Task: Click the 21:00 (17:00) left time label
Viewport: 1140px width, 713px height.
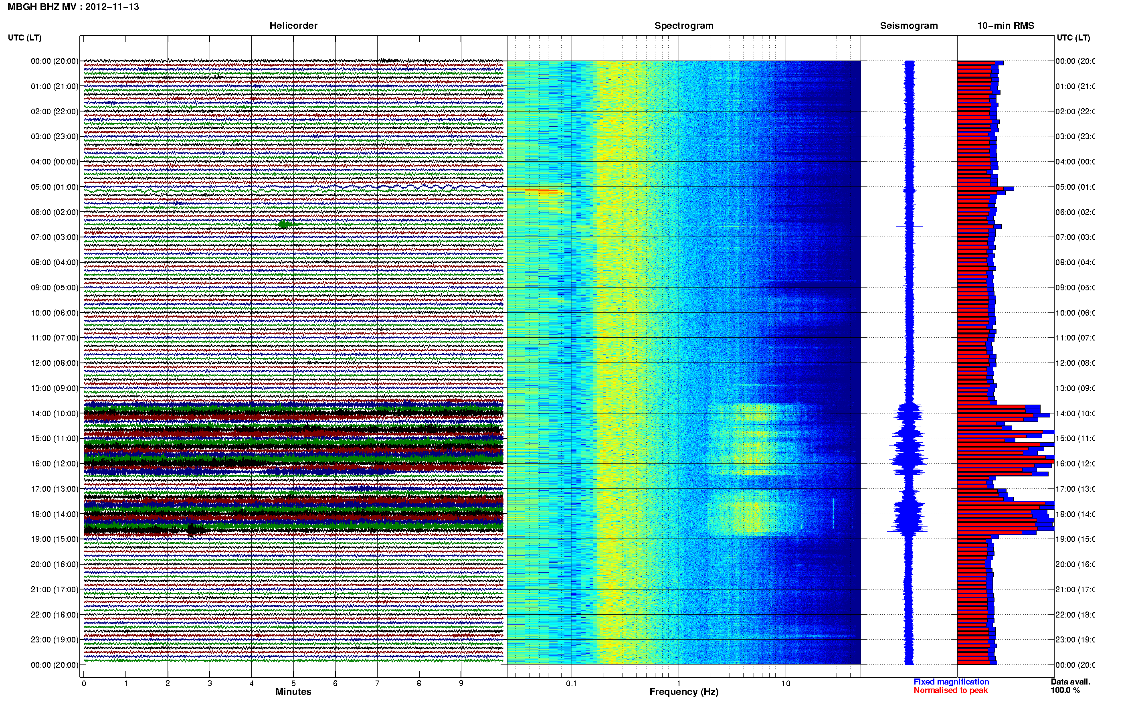Action: tap(55, 589)
